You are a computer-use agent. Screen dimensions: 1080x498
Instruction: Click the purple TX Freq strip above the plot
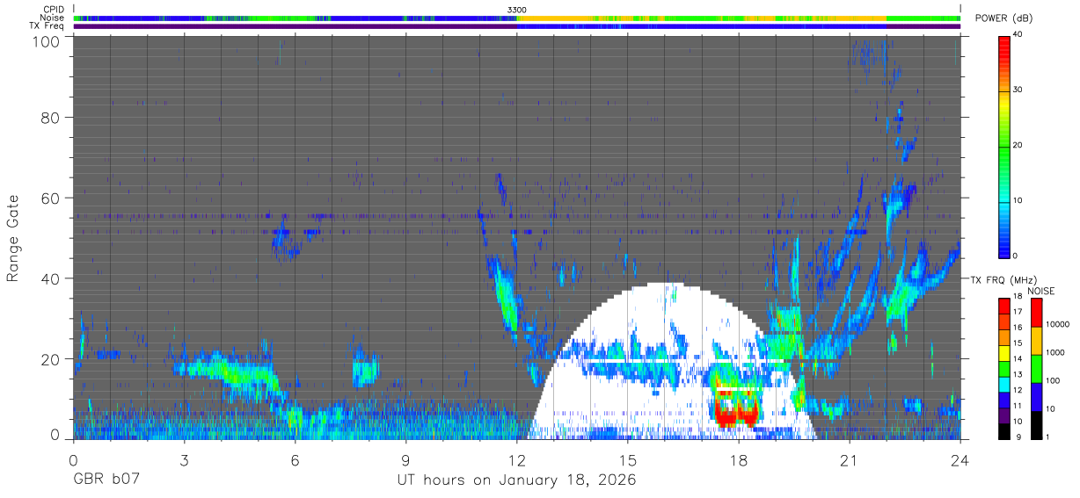(x=517, y=26)
